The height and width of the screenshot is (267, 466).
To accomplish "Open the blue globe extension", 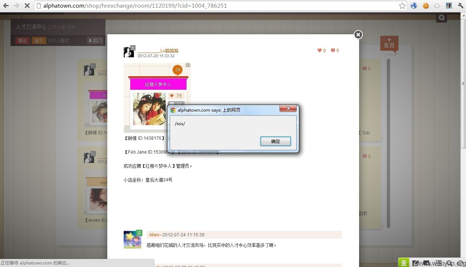I will coord(414,5).
